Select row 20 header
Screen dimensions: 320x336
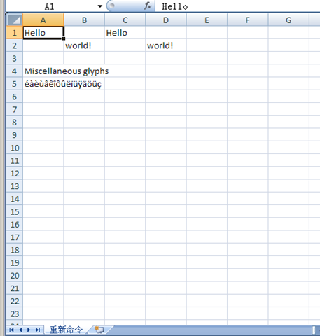15,276
